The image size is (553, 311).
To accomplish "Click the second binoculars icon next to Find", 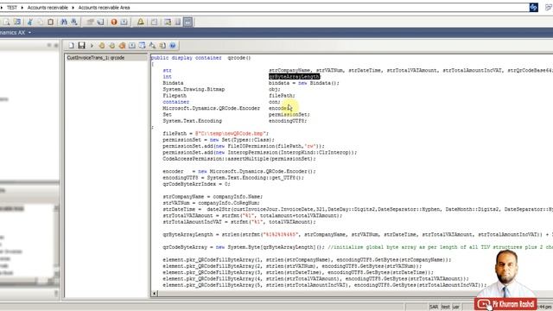I will [x=74, y=22].
